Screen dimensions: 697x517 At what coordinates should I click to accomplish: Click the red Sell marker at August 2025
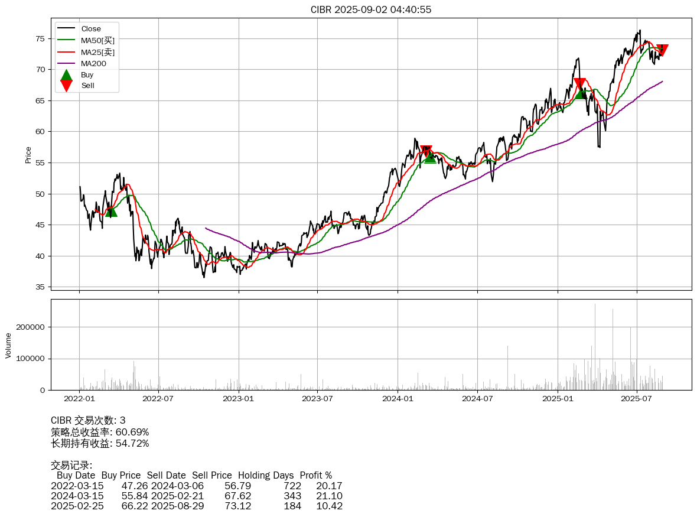click(x=662, y=50)
